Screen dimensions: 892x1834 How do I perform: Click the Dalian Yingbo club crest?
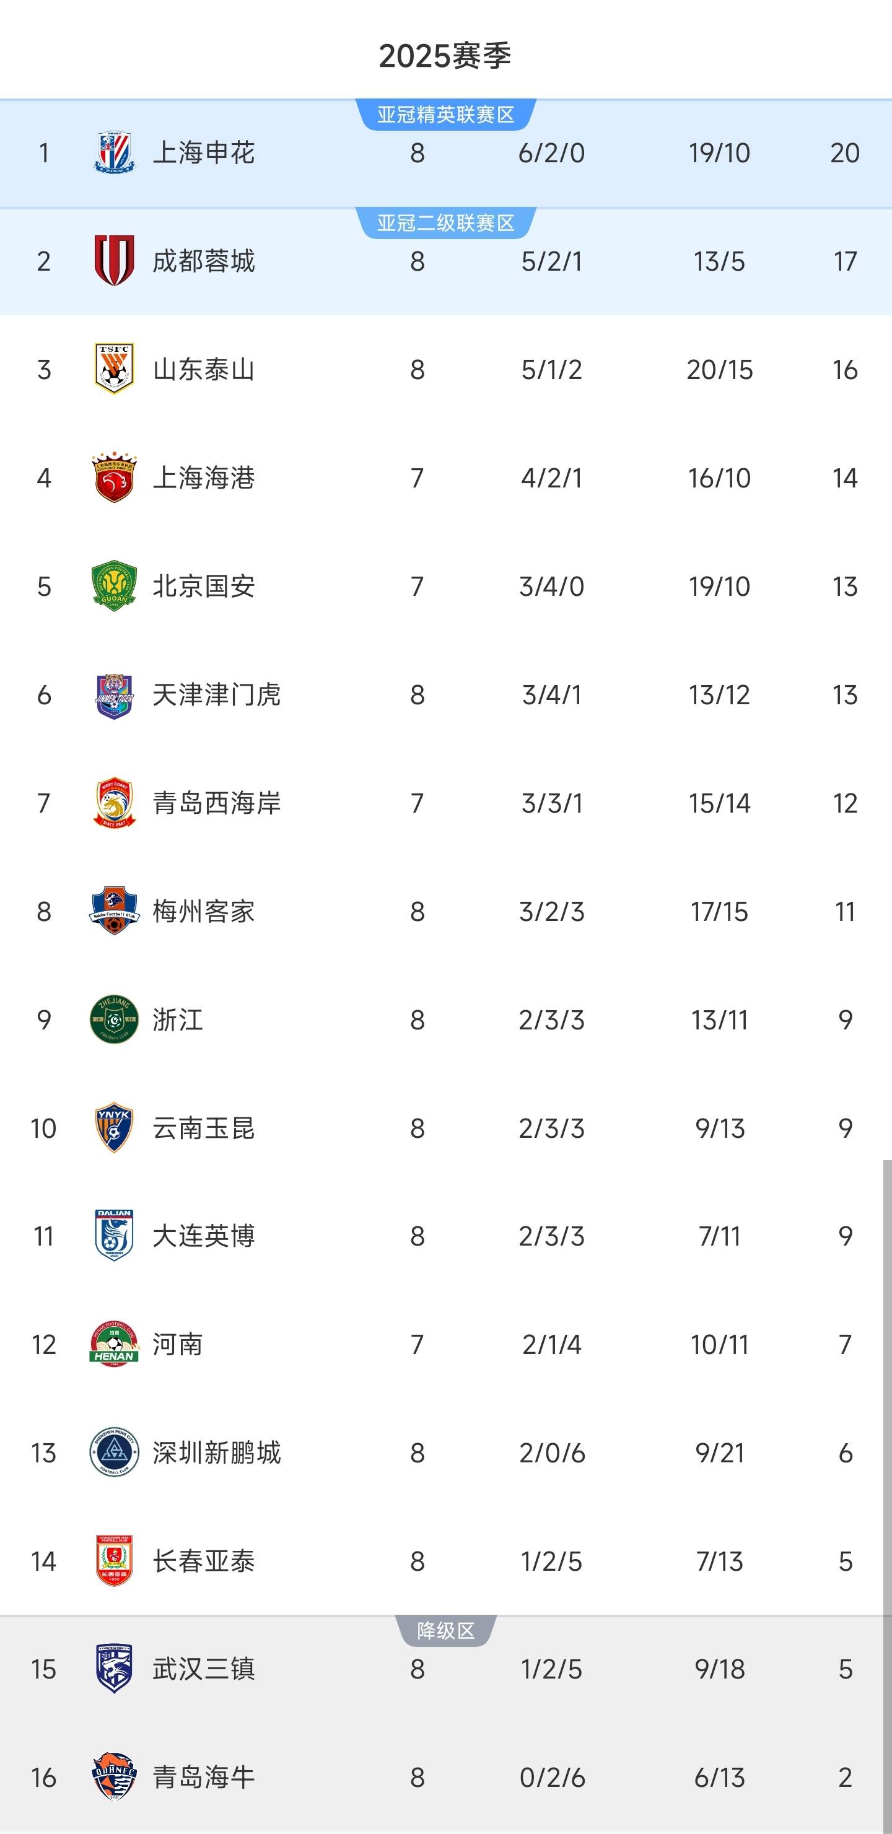tap(114, 1236)
